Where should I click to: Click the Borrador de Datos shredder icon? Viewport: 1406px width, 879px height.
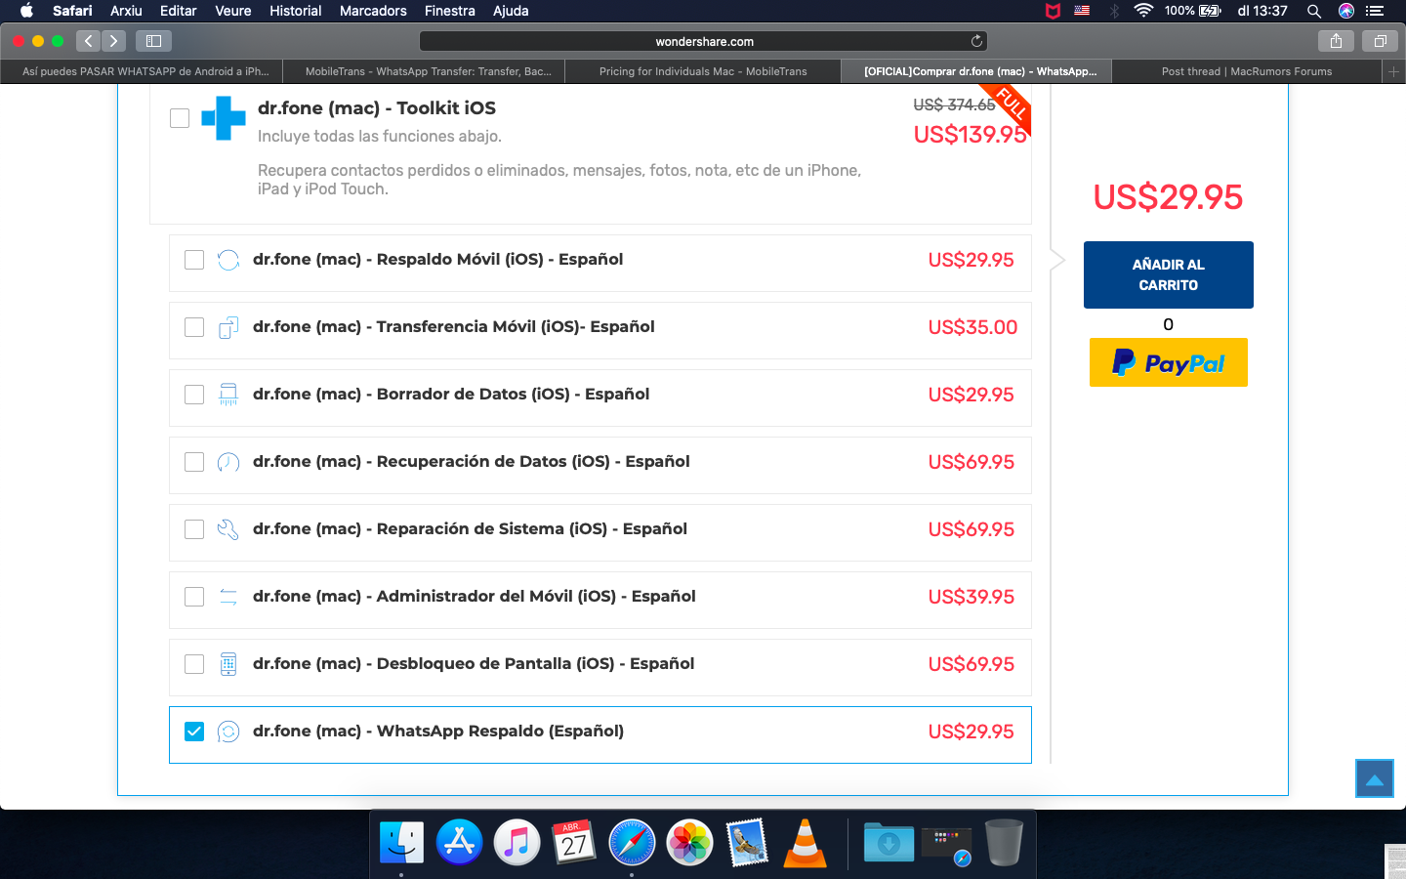pos(228,395)
